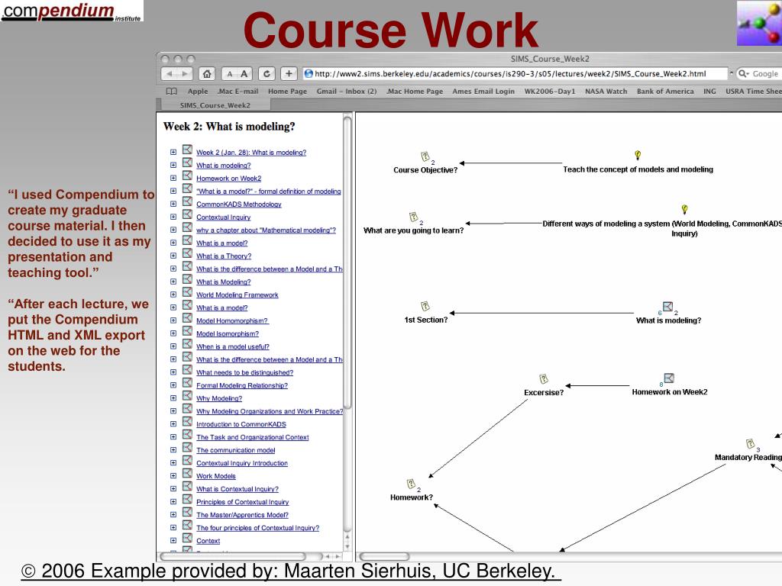The width and height of the screenshot is (782, 586).
Task: Expand the When is a model useful? entry
Action: 173,346
